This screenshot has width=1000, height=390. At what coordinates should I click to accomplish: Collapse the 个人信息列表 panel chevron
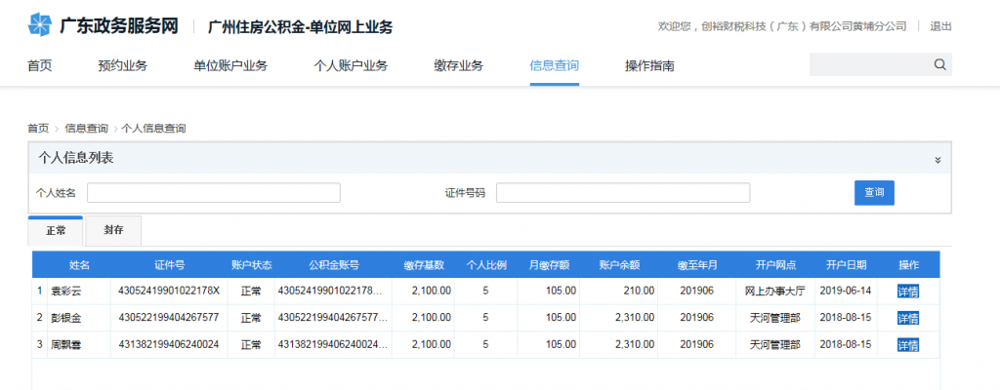937,159
